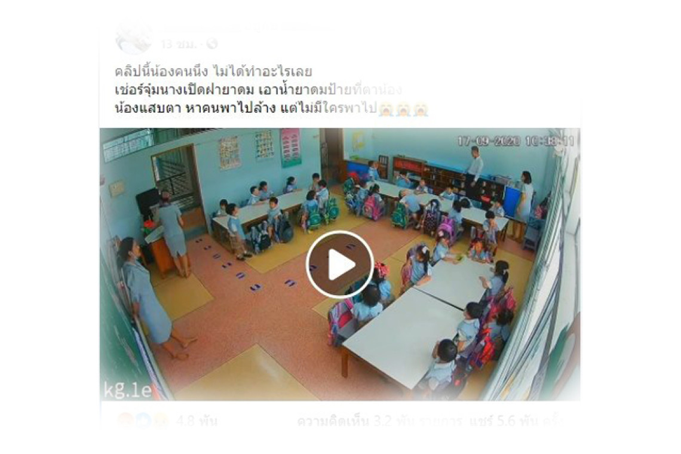
Task: Click the blurred poster name above timestamp
Action: pos(243,28)
